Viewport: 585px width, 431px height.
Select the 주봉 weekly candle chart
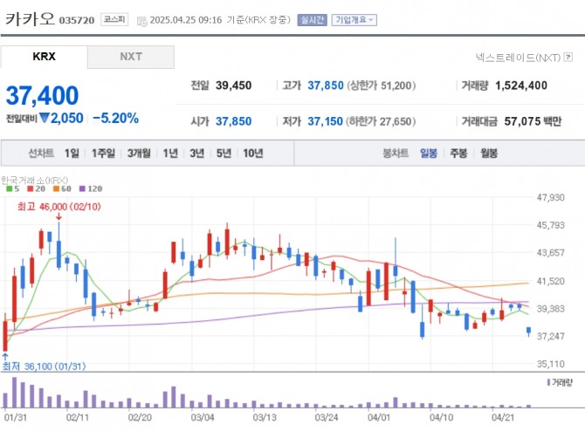(458, 153)
